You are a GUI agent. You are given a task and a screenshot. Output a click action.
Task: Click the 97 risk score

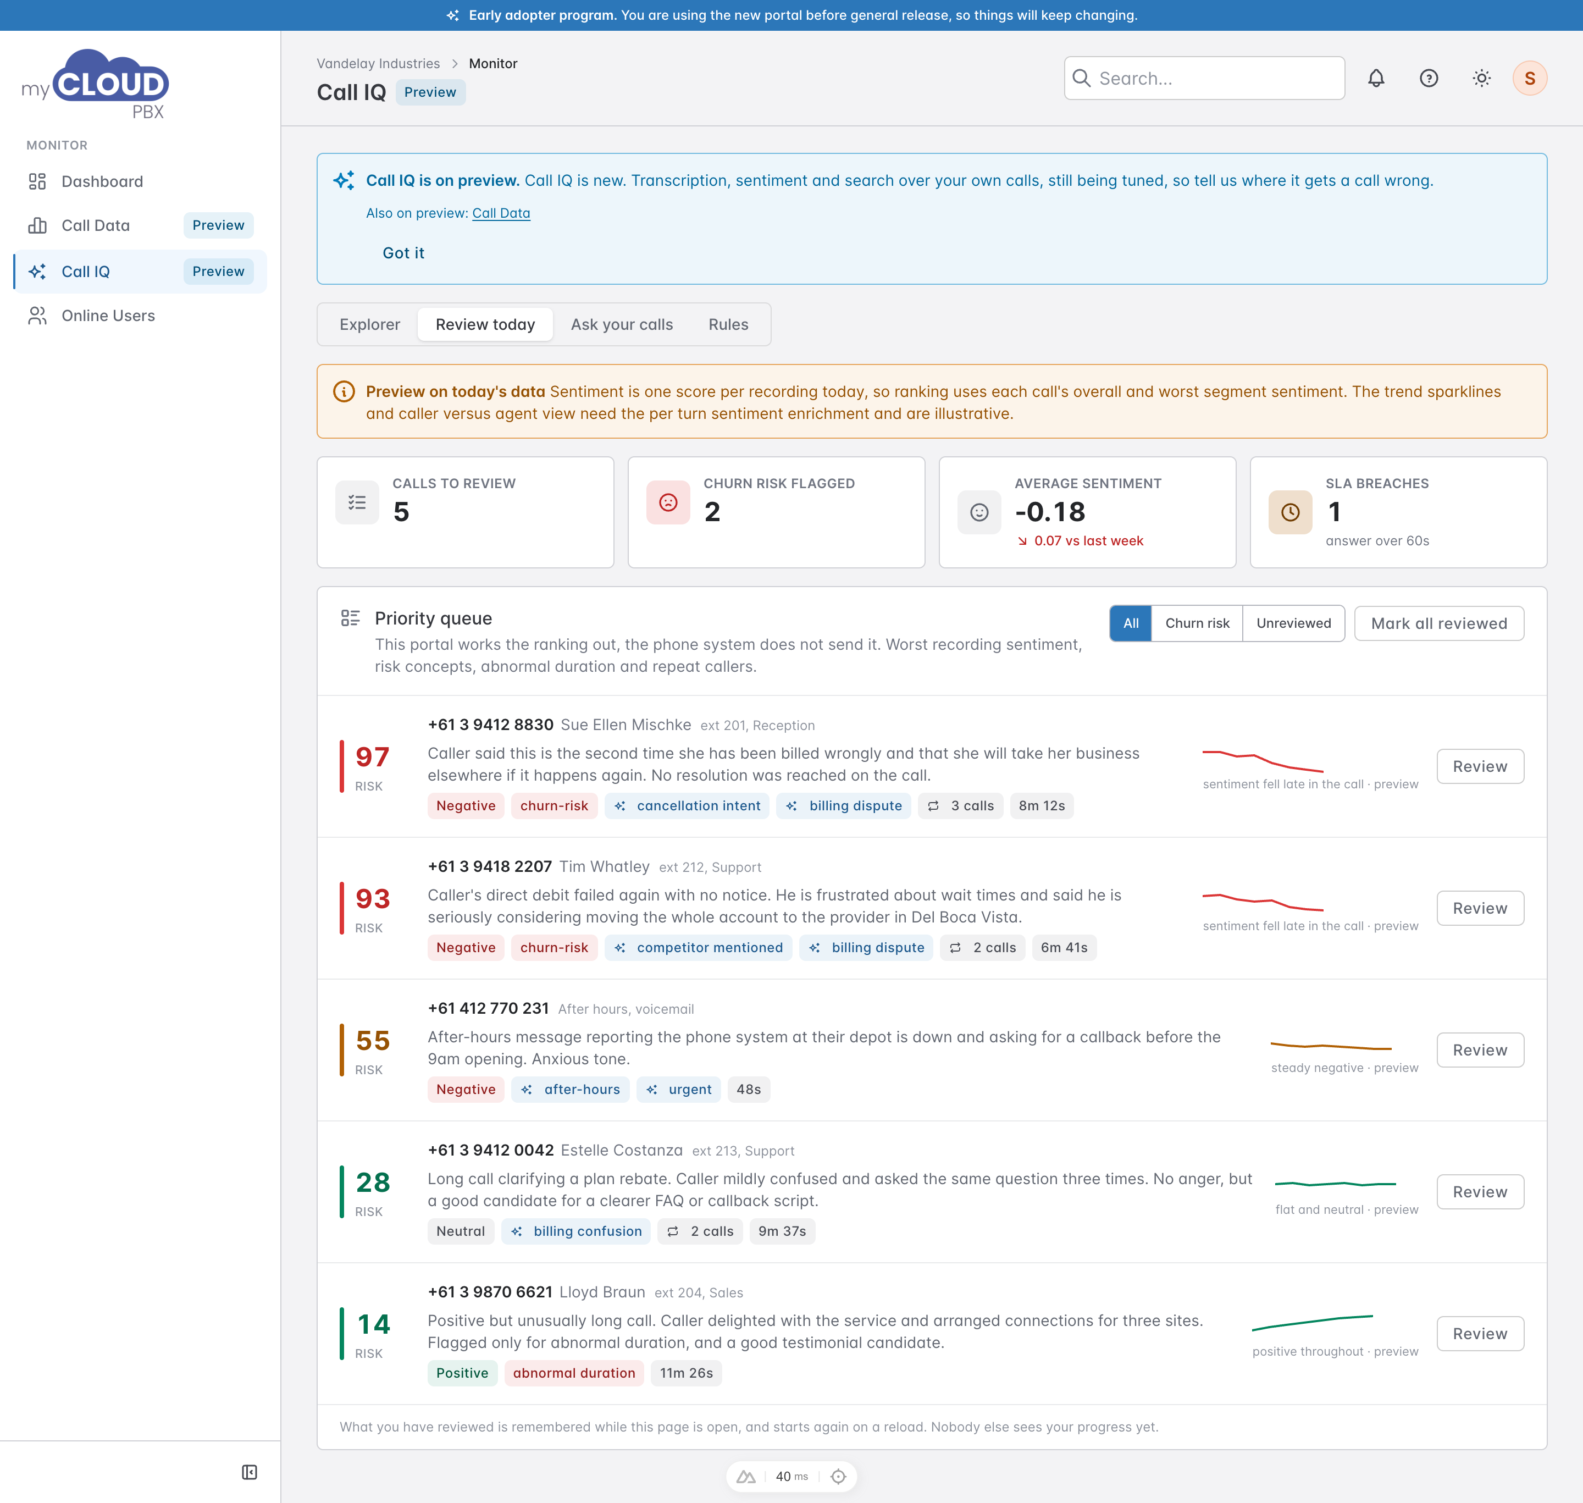coord(373,756)
